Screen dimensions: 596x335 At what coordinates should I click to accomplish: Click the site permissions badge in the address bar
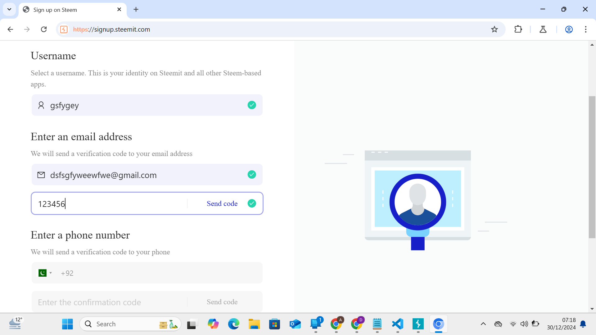64,29
